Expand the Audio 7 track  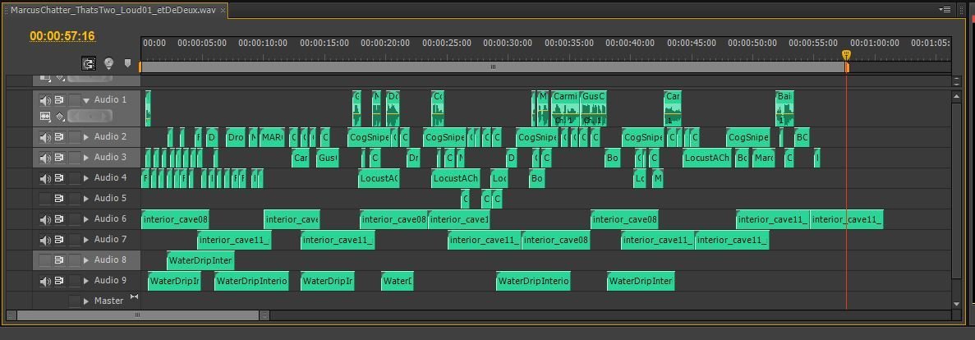coord(86,240)
